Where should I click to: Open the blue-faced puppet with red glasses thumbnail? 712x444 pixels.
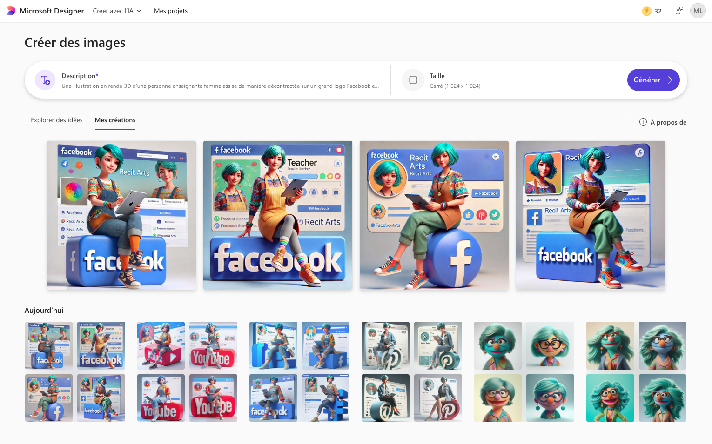tap(550, 398)
